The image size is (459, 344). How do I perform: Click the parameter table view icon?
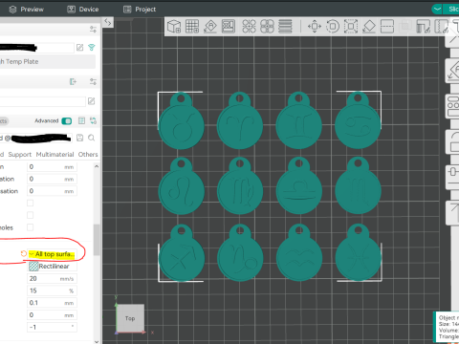[x=81, y=120]
